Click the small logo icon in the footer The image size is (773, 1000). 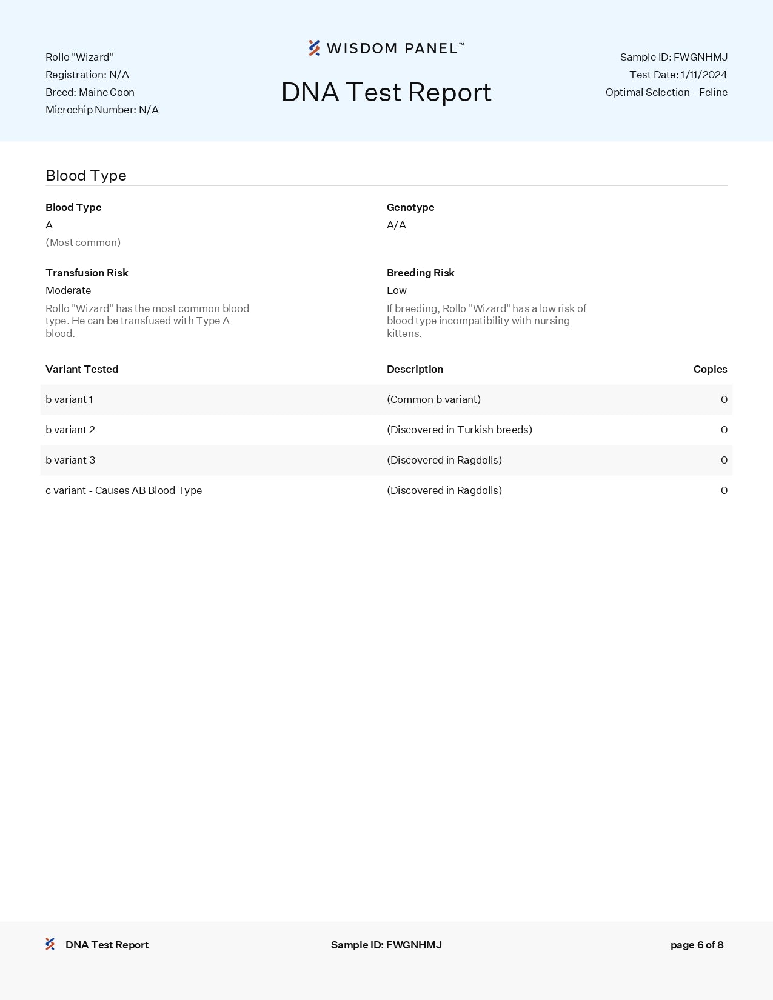(50, 944)
